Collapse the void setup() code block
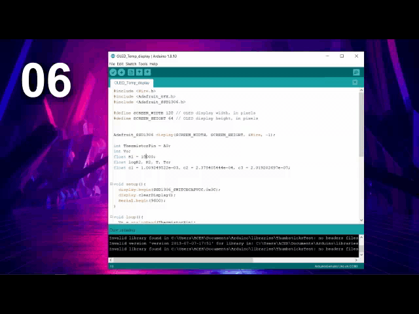 pyautogui.click(x=111, y=184)
